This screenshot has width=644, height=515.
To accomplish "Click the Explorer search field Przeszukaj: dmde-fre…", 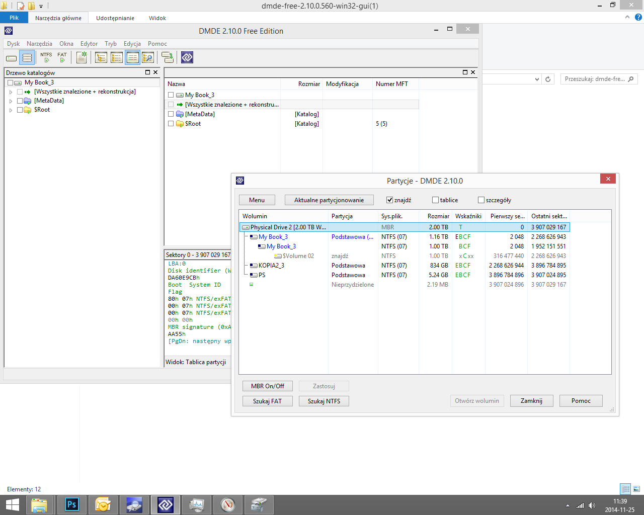I will (599, 79).
